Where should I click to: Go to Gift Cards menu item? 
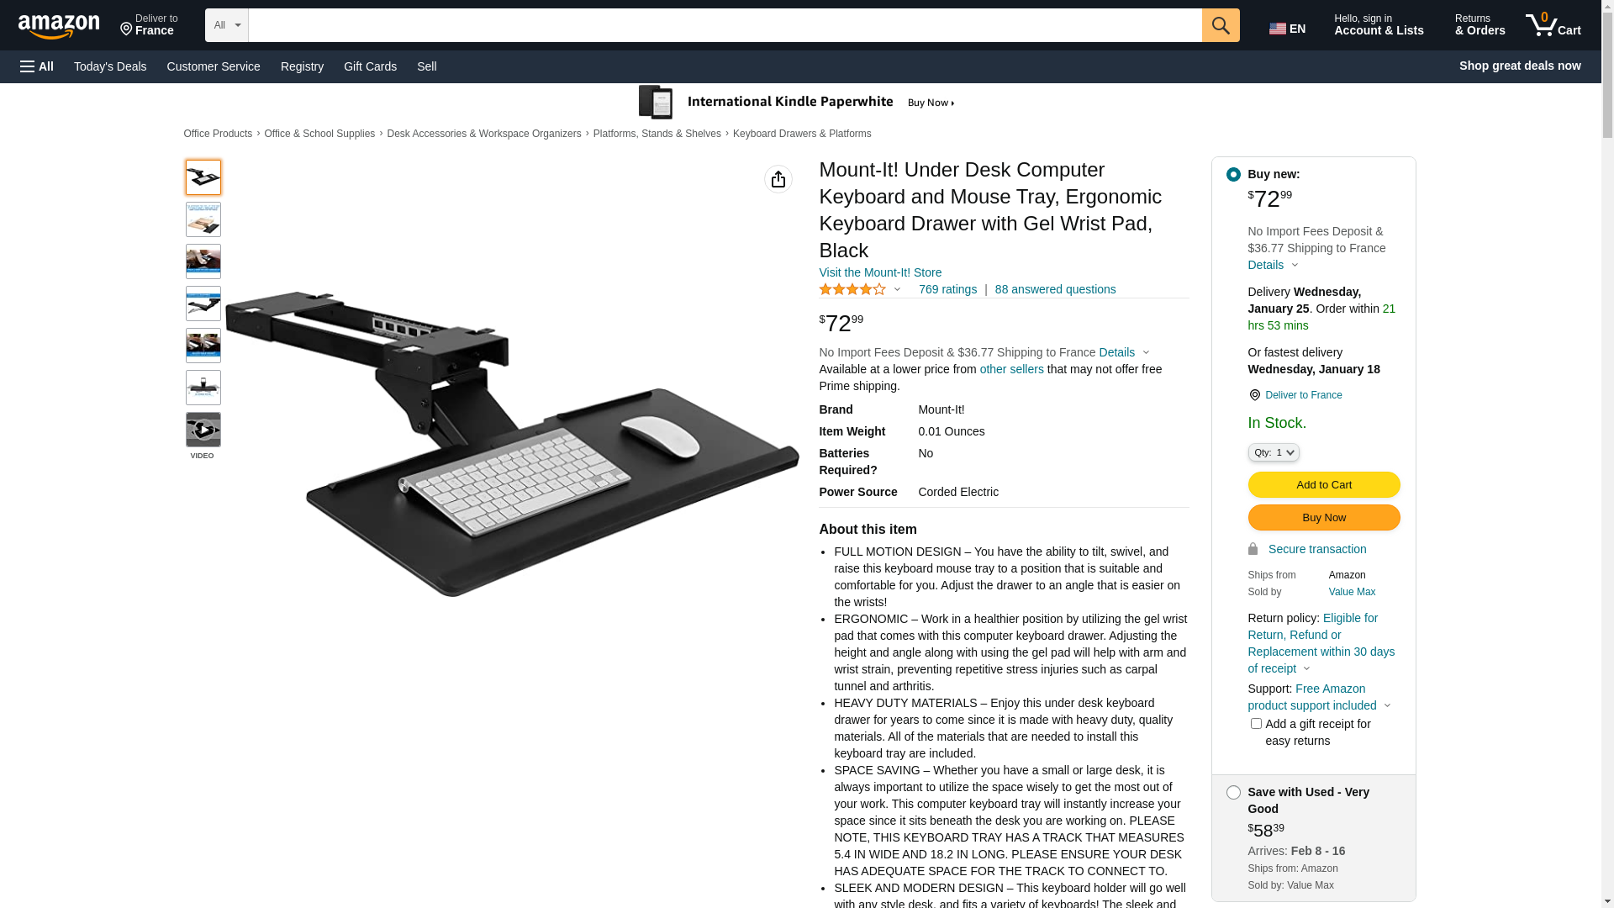coord(370,66)
